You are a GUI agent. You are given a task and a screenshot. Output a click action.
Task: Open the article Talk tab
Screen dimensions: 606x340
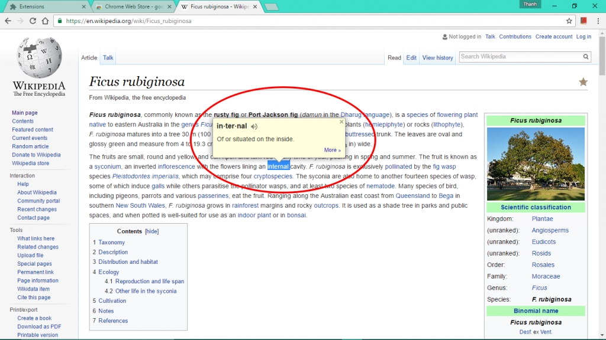[x=108, y=57]
